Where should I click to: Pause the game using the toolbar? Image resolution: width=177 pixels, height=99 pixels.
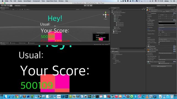coord(88,5)
